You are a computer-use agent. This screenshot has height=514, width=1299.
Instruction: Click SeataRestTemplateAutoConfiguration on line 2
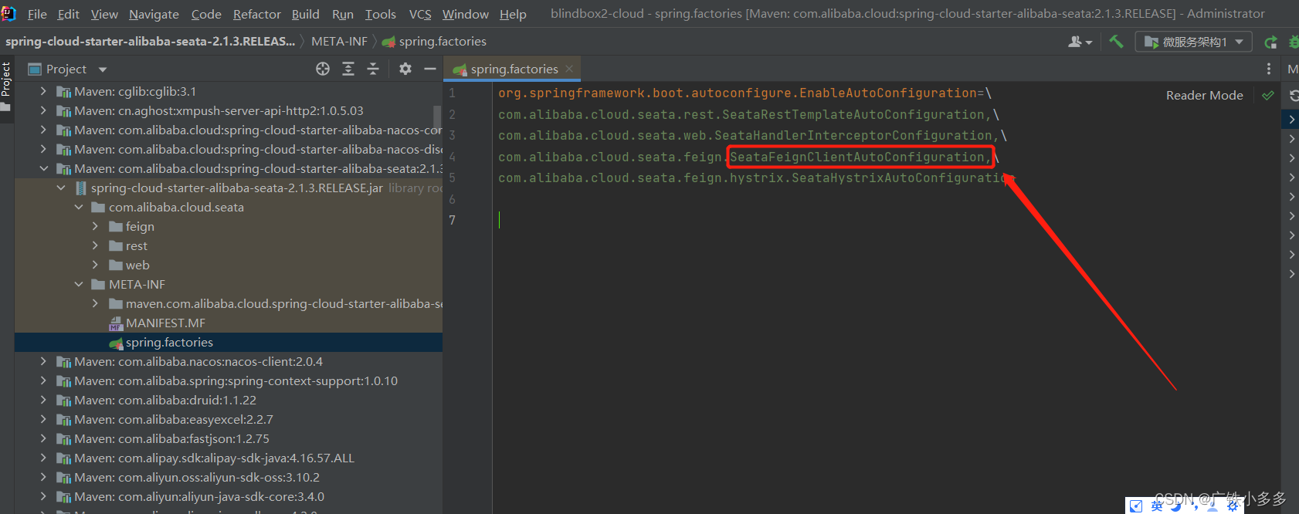pyautogui.click(x=853, y=115)
